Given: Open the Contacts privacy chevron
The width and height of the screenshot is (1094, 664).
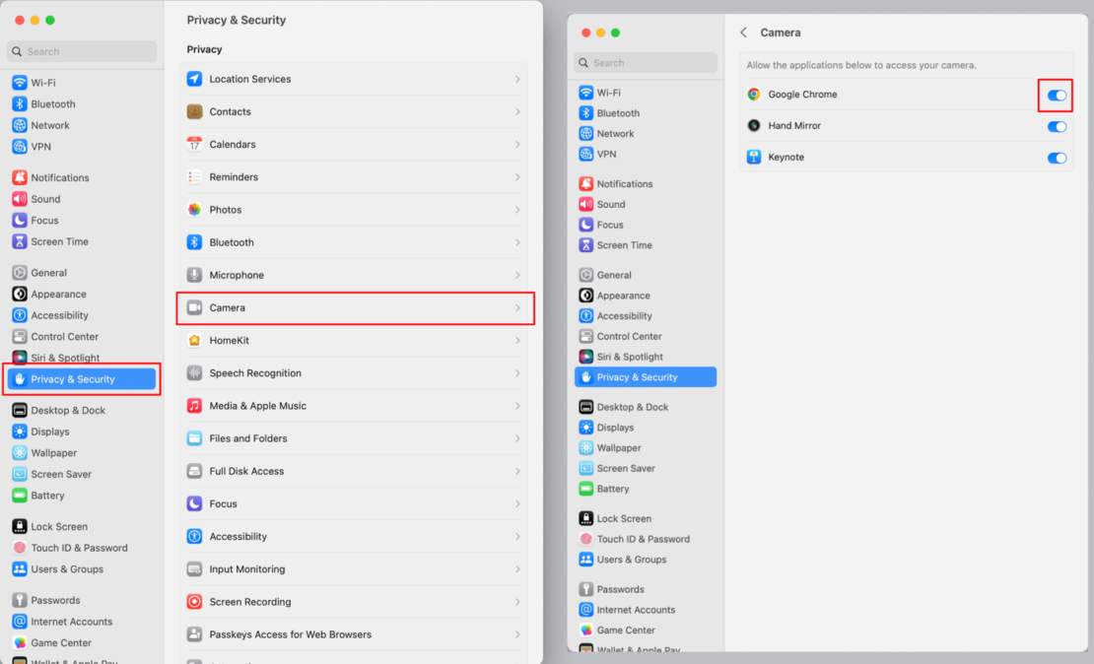Looking at the screenshot, I should [519, 111].
